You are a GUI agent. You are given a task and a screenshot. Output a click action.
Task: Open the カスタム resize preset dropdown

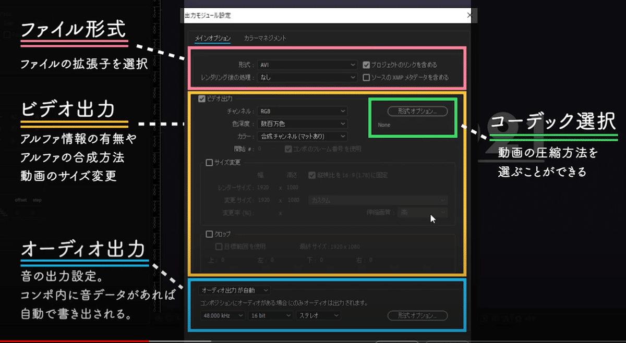[x=379, y=200]
